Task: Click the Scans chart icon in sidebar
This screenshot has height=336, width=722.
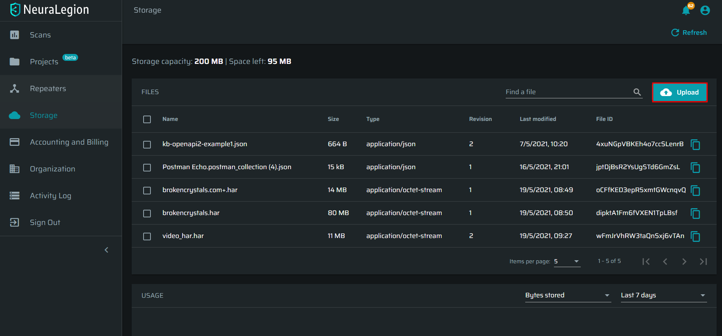Action: pyautogui.click(x=15, y=35)
